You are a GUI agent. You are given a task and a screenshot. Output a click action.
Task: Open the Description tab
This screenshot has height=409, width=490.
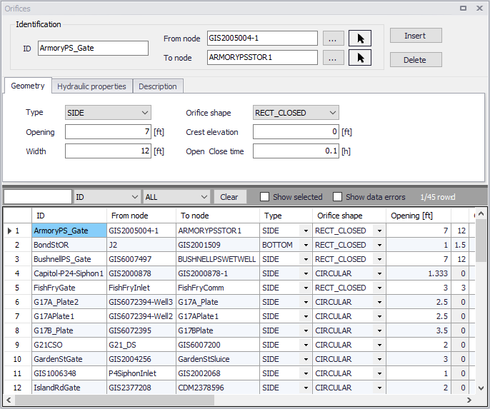point(158,86)
